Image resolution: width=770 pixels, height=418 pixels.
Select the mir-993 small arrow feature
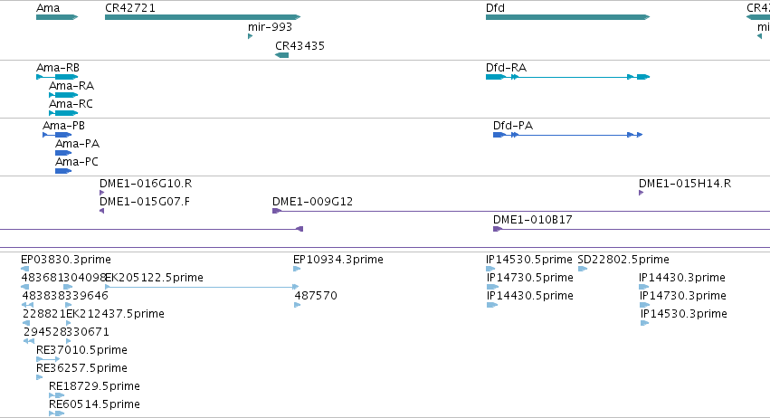point(251,36)
